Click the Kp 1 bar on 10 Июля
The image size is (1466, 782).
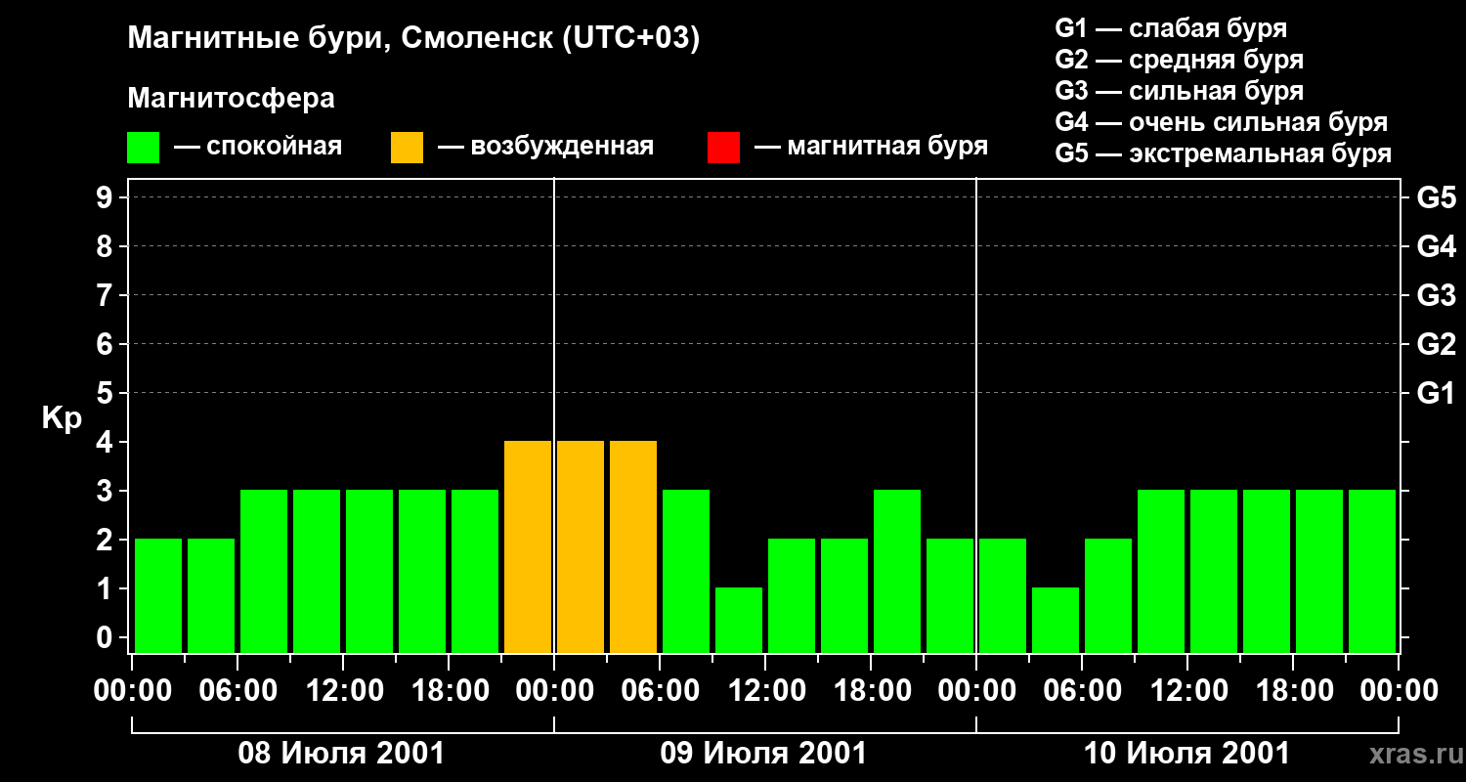coord(1056,620)
